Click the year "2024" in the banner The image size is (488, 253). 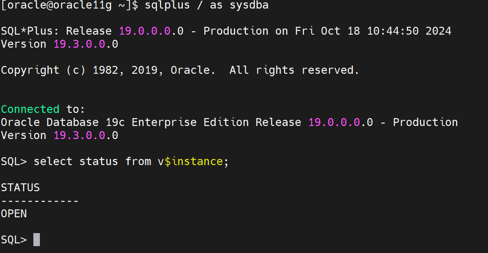(438, 31)
